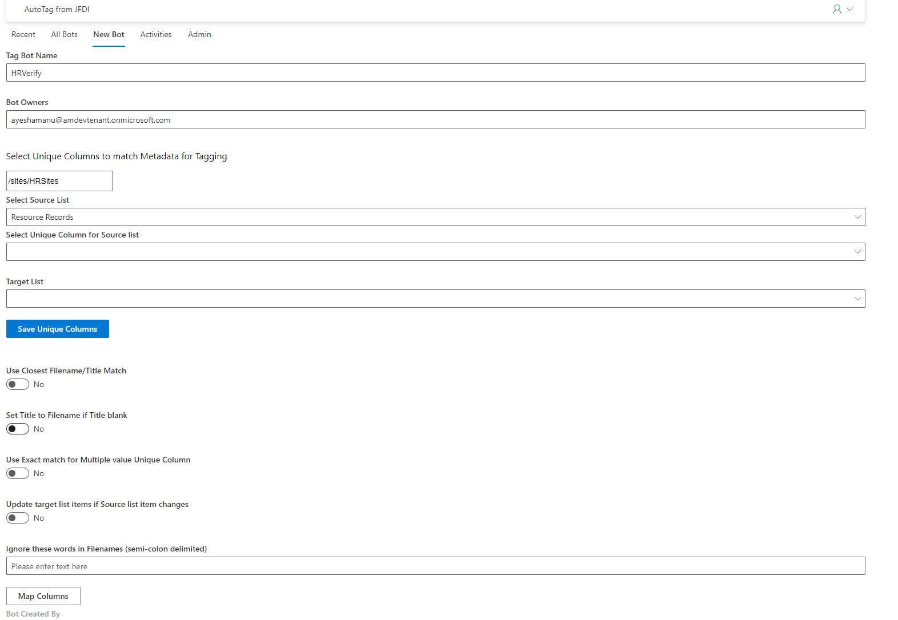Screen dimensions: 898x620
Task: Toggle Use Closest Filename/Title Match
Action: coord(18,384)
